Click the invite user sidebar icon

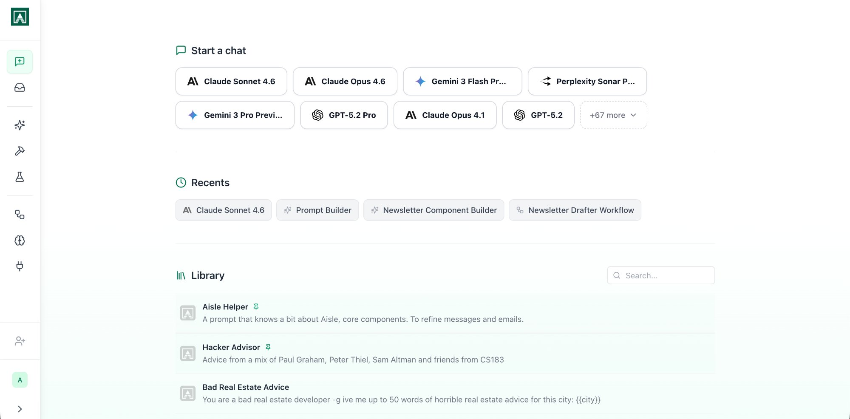click(20, 341)
